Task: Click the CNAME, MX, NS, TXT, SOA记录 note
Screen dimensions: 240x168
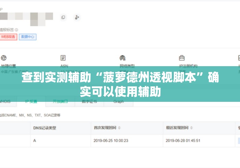Action: [30, 115]
